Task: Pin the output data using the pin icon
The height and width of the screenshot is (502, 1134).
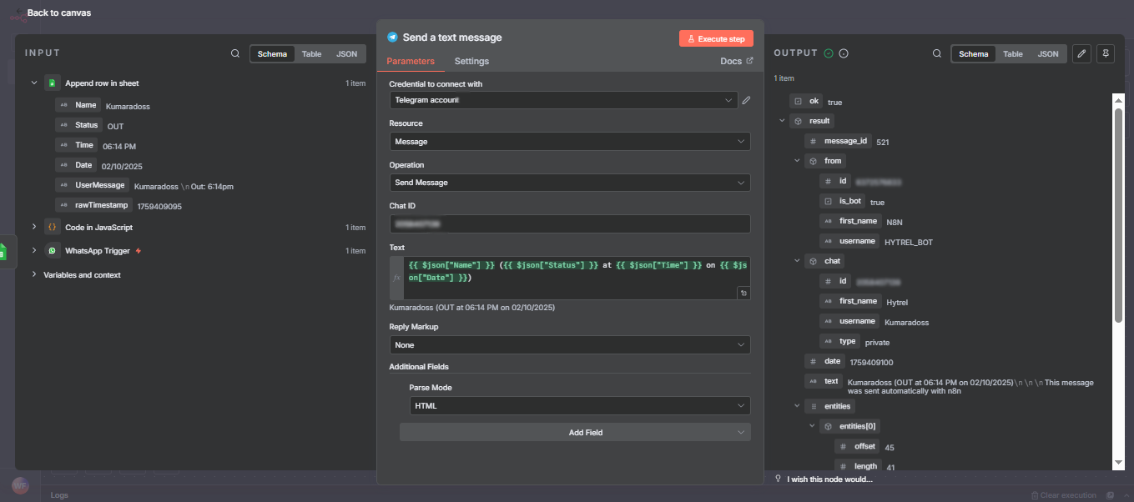Action: [x=1105, y=53]
